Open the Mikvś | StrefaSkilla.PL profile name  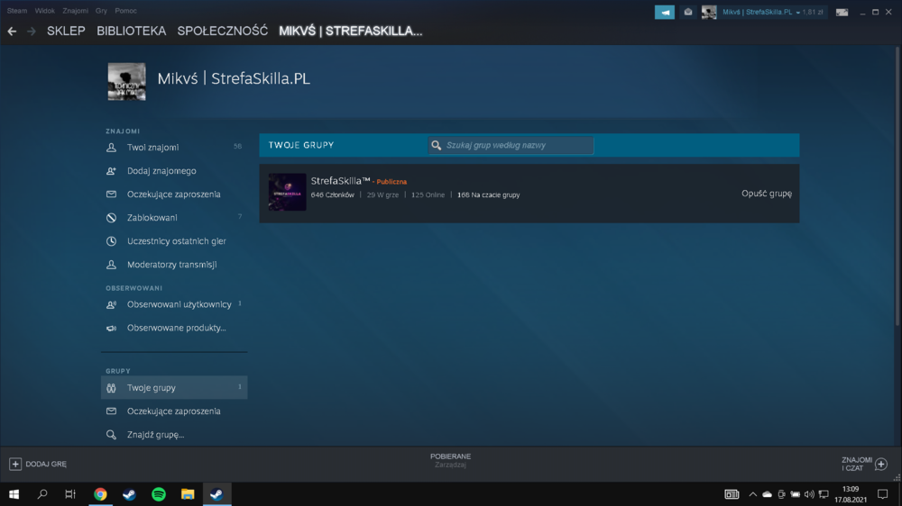234,78
